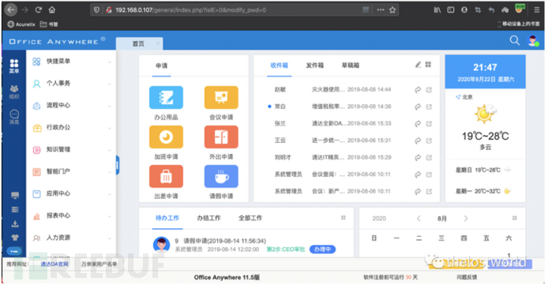The image size is (545, 285).
Task: Reply to 赵敏's email using arrow icon
Action: (418, 90)
